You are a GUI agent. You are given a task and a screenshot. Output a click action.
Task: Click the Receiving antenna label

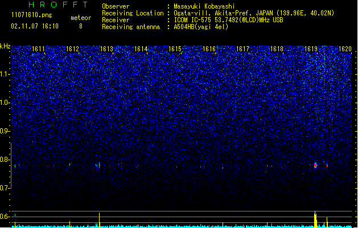131,27
